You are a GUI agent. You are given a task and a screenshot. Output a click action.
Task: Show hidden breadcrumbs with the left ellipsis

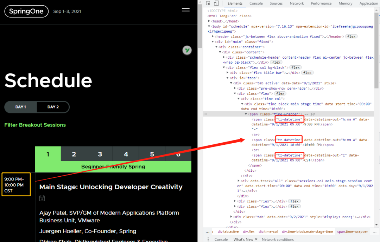tap(208, 232)
